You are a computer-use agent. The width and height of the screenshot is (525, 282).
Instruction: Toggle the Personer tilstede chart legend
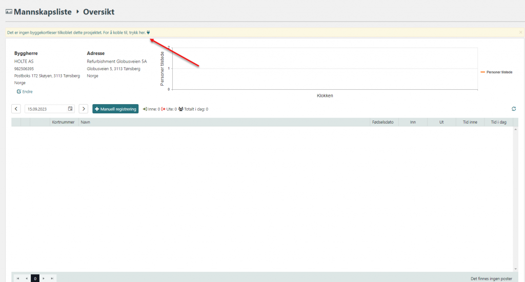[x=496, y=72]
